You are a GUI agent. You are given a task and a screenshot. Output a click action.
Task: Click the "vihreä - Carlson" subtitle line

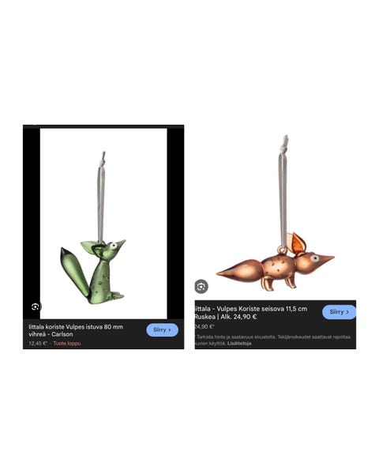click(51, 334)
